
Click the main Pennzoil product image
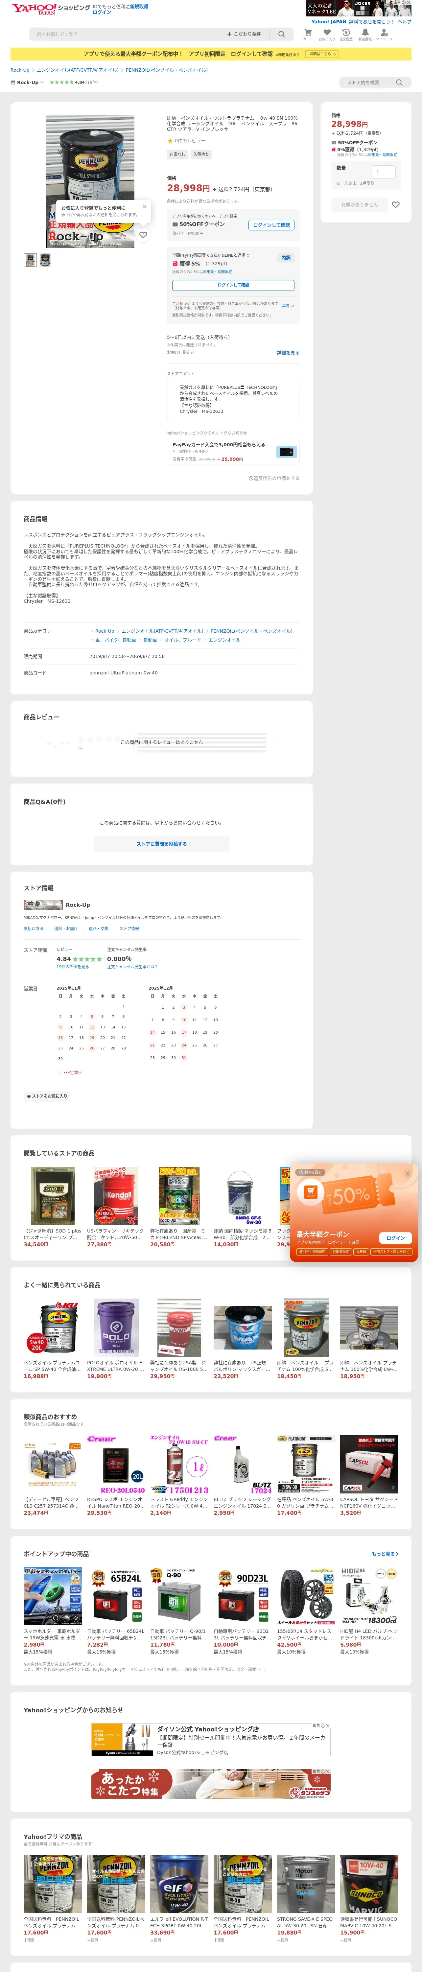[90, 181]
